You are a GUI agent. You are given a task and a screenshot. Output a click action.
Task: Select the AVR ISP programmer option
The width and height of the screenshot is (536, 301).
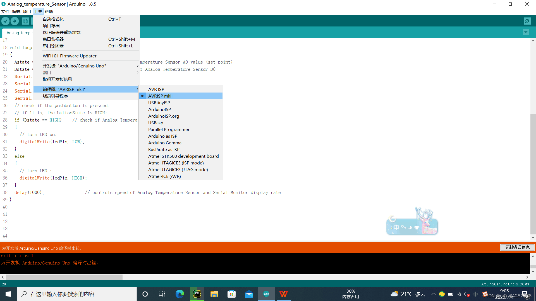pos(156,89)
